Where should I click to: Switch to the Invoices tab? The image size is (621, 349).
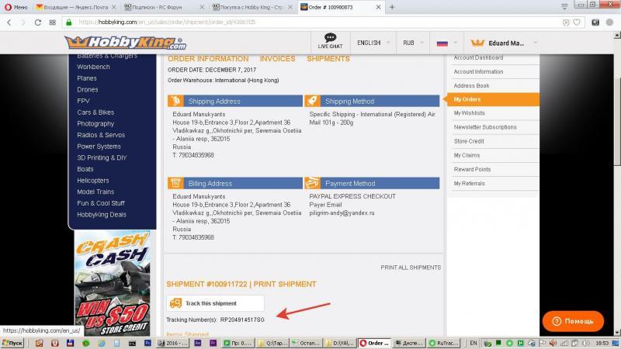(x=277, y=59)
